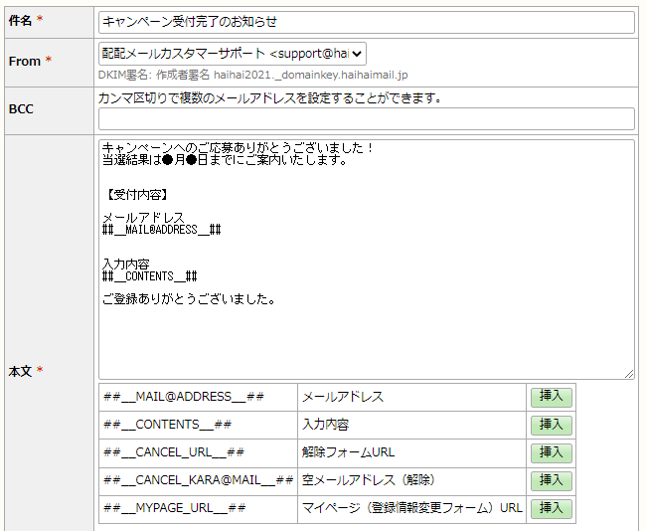646x531 pixels.
Task: Click the ##__MYPAGE_URL__## table cell
Action: click(x=198, y=509)
